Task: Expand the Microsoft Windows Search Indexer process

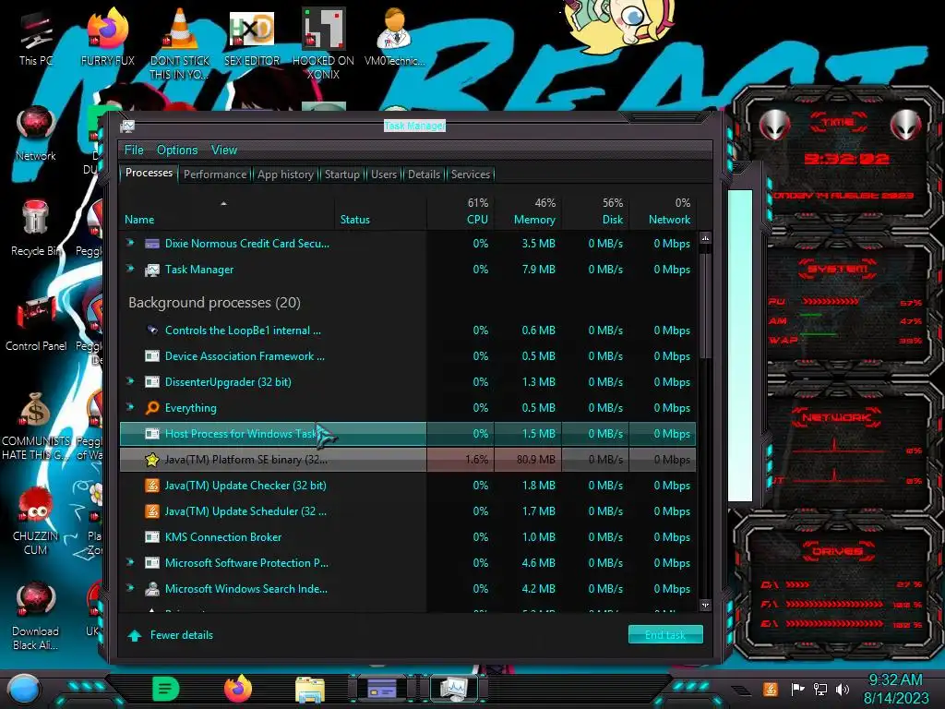Action: click(129, 588)
